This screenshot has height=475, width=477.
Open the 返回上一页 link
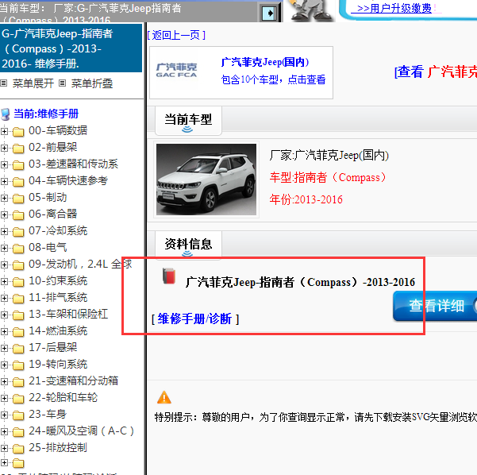(176, 35)
